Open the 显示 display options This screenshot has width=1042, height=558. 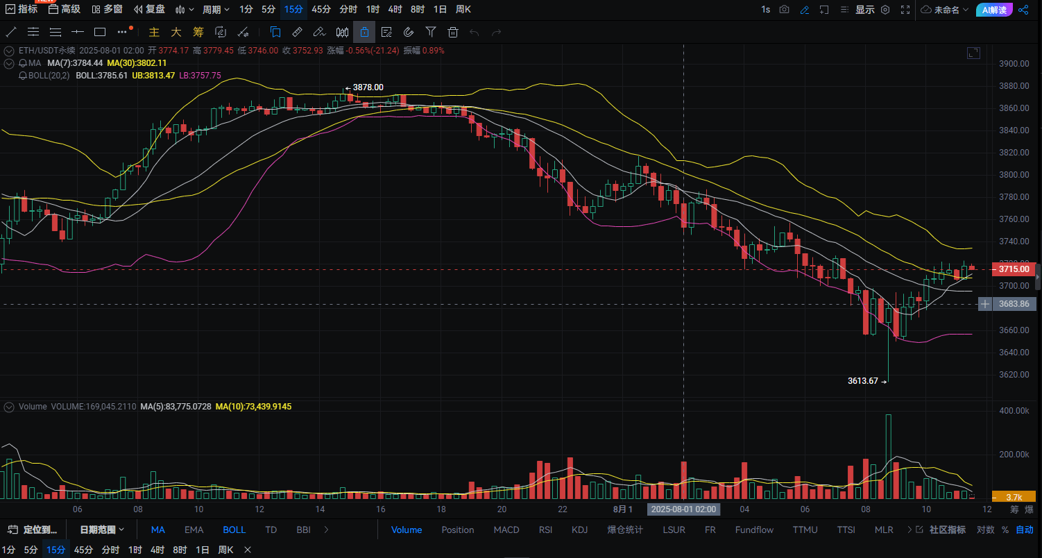click(864, 10)
